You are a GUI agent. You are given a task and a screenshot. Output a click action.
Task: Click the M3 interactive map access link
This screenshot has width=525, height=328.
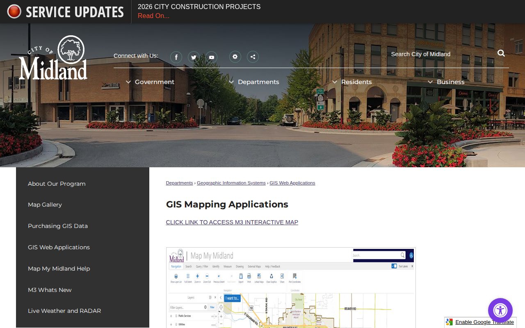[x=232, y=222]
